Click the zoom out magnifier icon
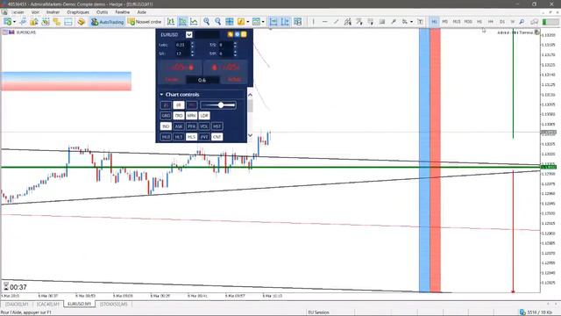Screen dimensions: 561x316 [217, 22]
